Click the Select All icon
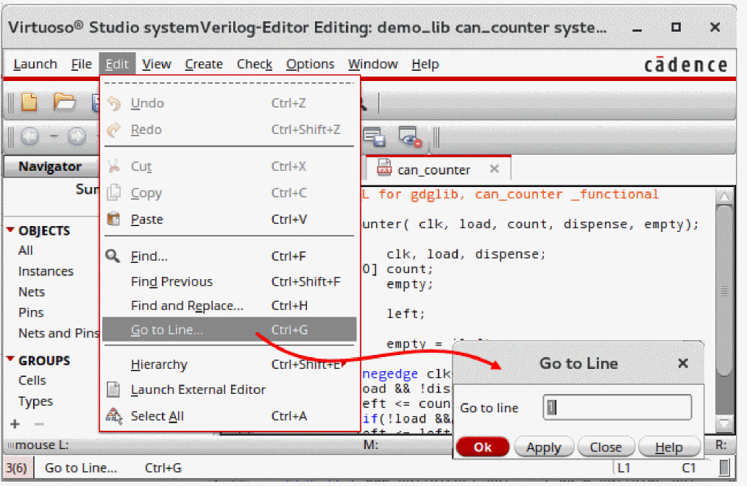747x486 pixels. click(114, 415)
